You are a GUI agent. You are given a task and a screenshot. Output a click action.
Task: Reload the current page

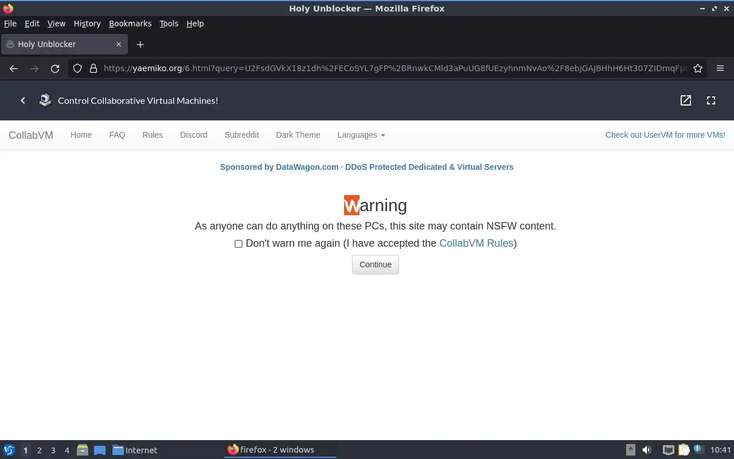tap(55, 68)
